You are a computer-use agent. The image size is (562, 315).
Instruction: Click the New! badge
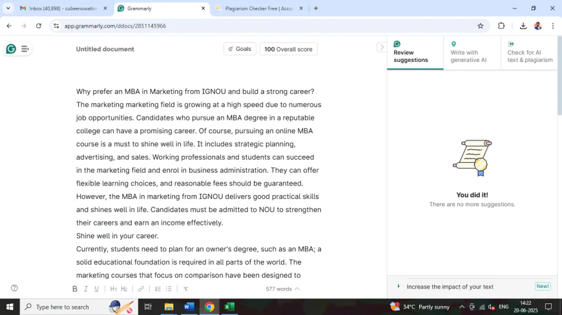coord(543,287)
